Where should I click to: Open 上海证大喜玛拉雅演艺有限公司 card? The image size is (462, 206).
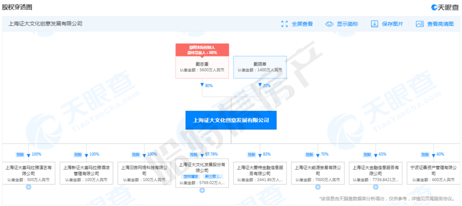28,173
